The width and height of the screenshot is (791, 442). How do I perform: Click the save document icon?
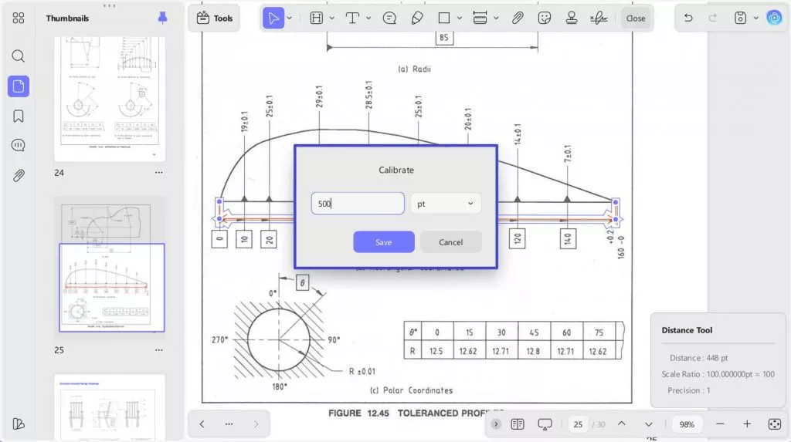coord(740,19)
